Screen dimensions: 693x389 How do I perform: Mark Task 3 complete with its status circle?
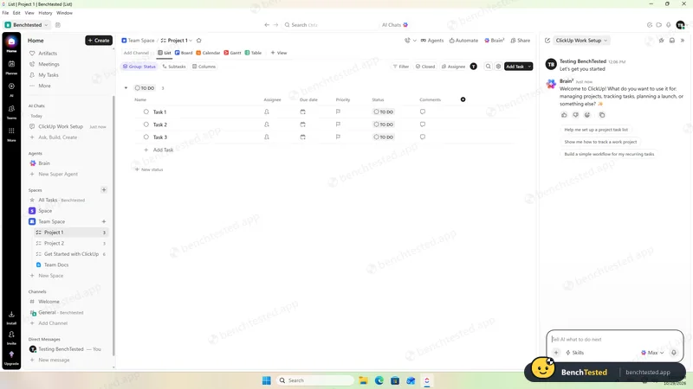pos(146,137)
